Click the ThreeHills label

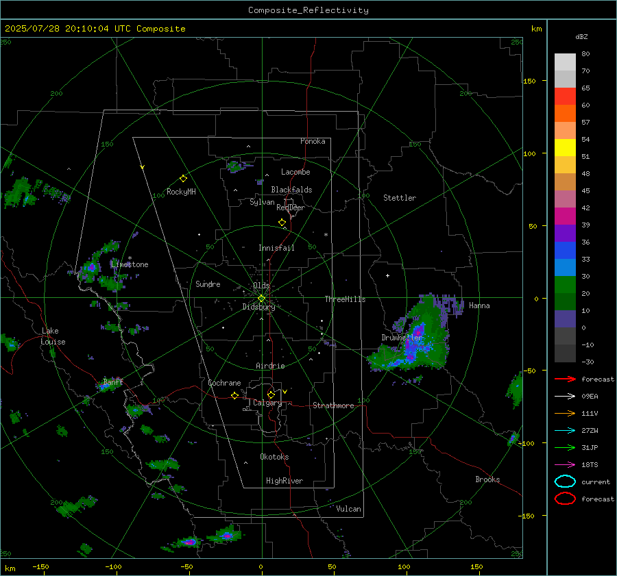click(345, 299)
